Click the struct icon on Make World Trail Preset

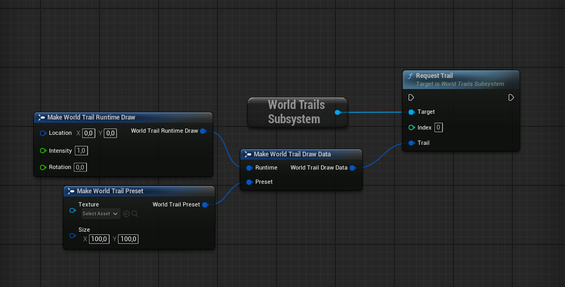(x=71, y=191)
